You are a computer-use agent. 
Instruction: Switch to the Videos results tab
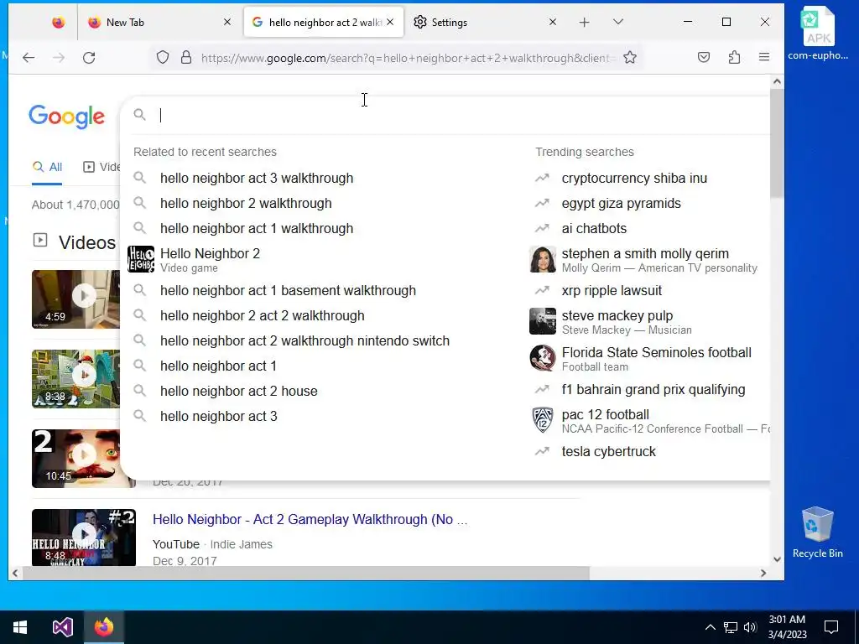pyautogui.click(x=102, y=167)
